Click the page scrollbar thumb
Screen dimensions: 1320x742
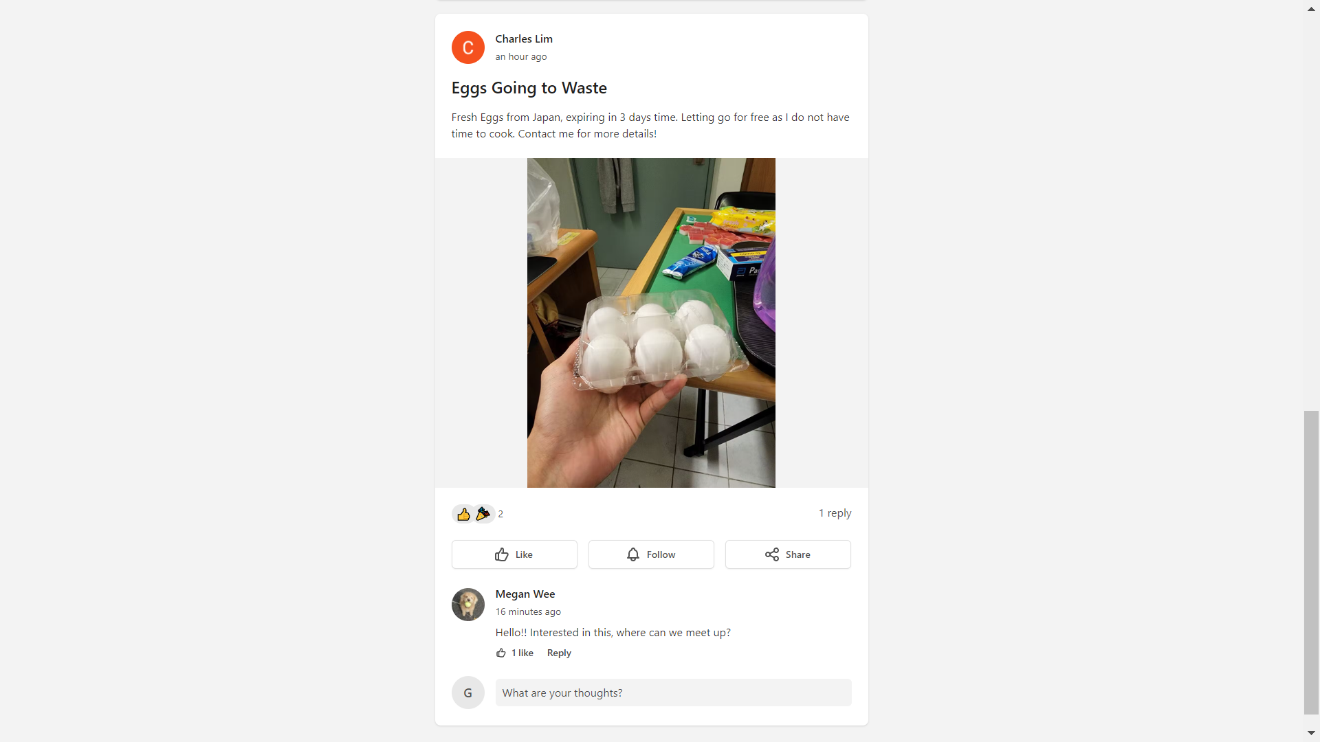[x=1311, y=563]
